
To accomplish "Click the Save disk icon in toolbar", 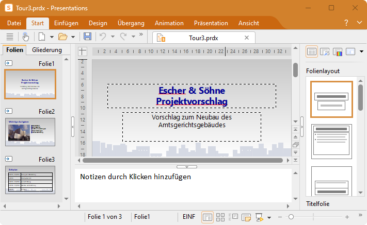I will point(87,37).
